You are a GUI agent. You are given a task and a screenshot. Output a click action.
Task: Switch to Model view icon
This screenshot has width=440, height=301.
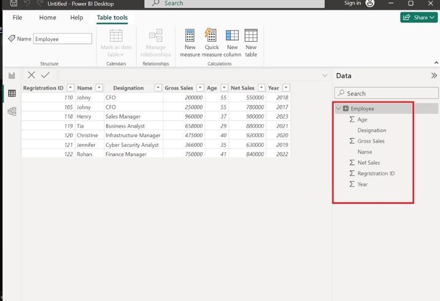[12, 111]
